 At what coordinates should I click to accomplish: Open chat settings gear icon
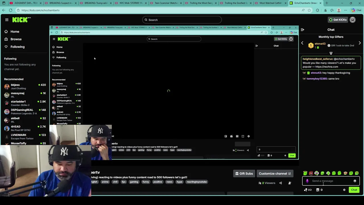pyautogui.click(x=344, y=190)
